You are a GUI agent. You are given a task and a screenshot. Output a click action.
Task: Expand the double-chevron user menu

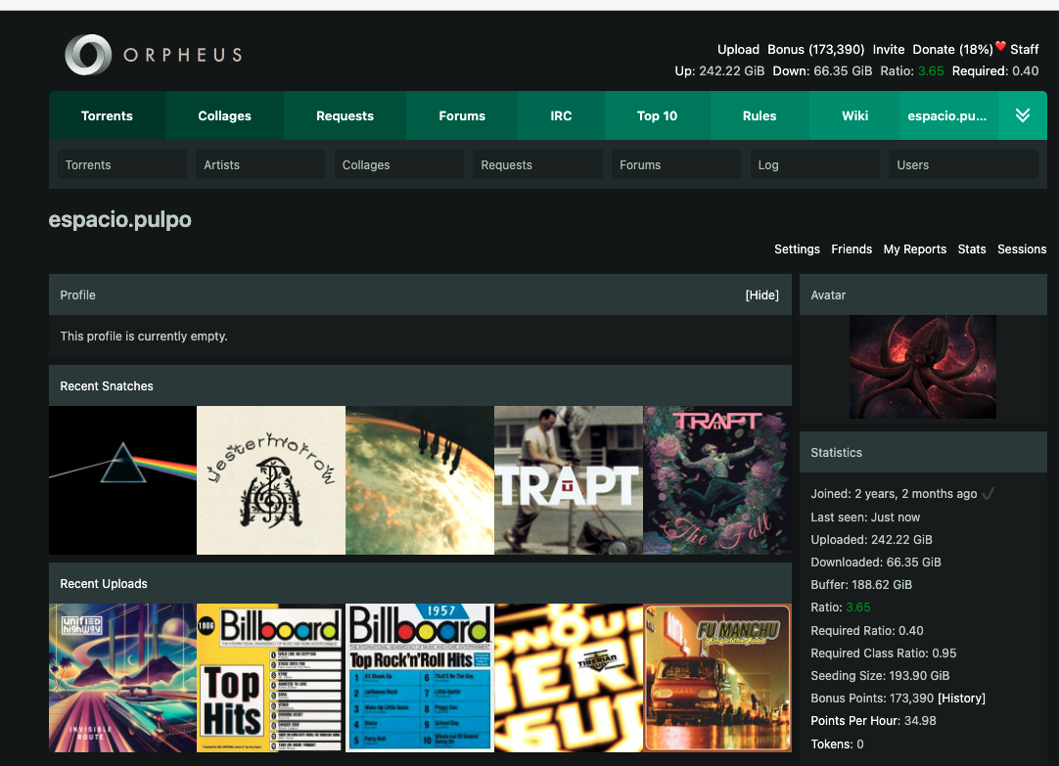pos(1023,115)
